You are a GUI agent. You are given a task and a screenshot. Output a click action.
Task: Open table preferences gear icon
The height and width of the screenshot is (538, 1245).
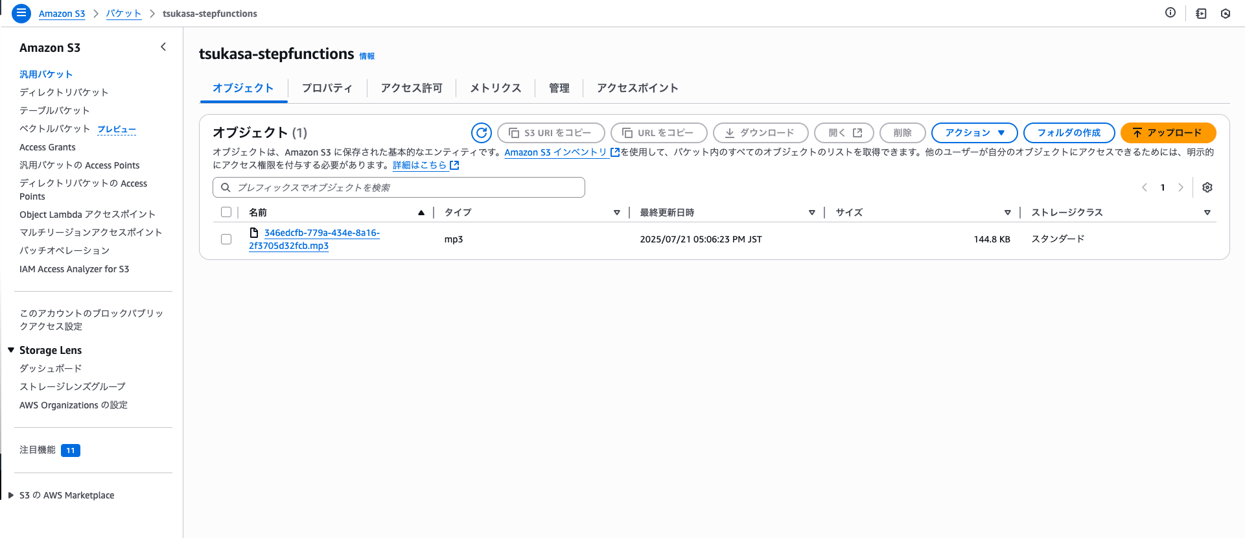[1207, 187]
